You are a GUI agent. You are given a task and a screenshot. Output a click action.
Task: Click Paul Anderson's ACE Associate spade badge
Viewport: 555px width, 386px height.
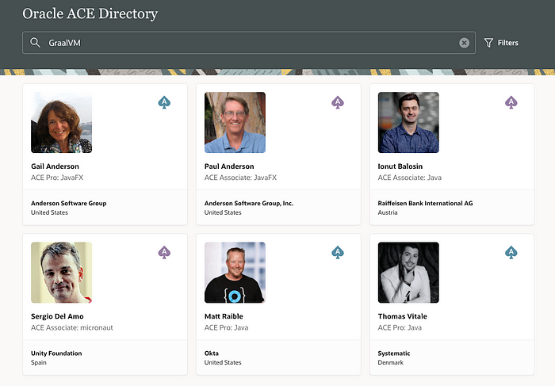pyautogui.click(x=338, y=102)
